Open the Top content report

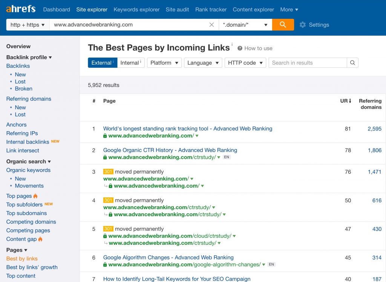[21, 276]
